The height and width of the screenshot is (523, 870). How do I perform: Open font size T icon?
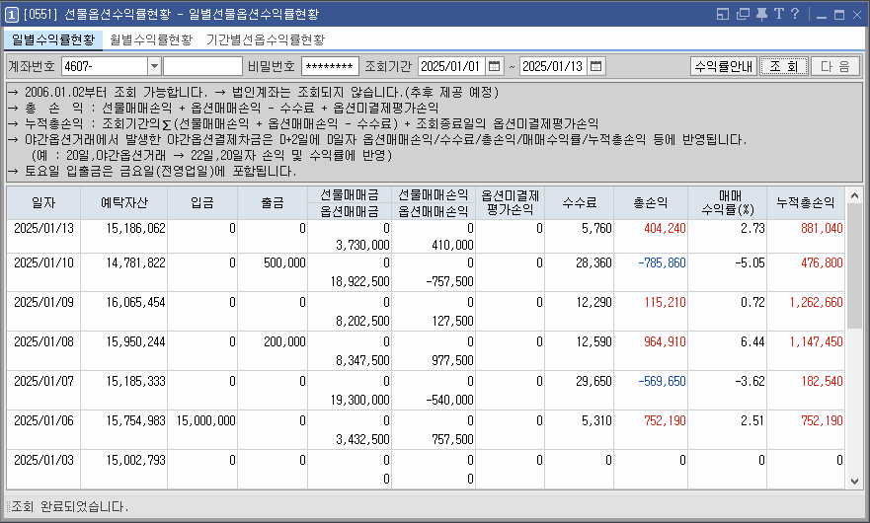(x=779, y=14)
